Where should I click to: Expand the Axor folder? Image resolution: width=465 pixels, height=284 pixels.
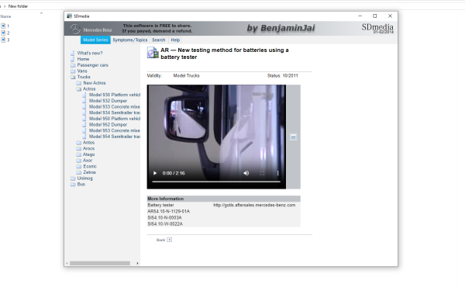tap(88, 161)
